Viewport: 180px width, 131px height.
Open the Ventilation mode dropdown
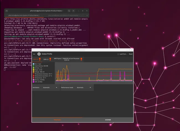[50, 88]
